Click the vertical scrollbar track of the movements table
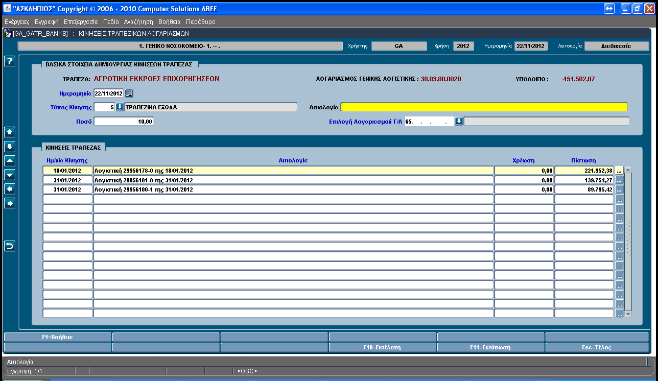The width and height of the screenshot is (658, 381). click(628, 242)
